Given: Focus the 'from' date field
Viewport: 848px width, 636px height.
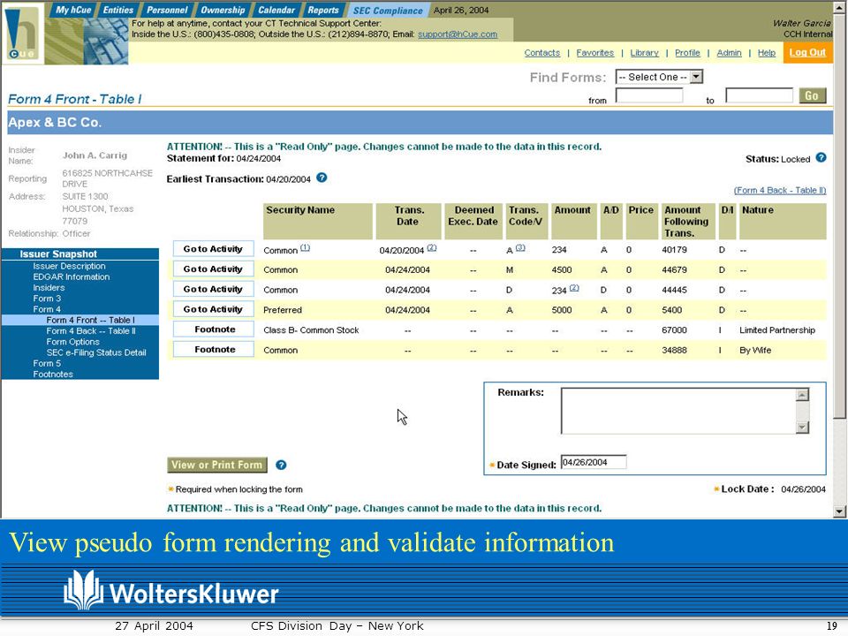Looking at the screenshot, I should click(x=649, y=95).
